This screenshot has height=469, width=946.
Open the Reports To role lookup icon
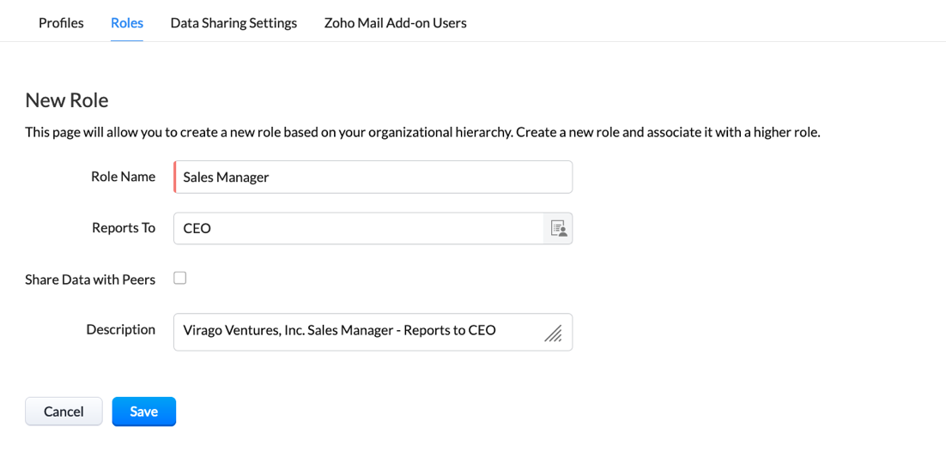pos(558,228)
